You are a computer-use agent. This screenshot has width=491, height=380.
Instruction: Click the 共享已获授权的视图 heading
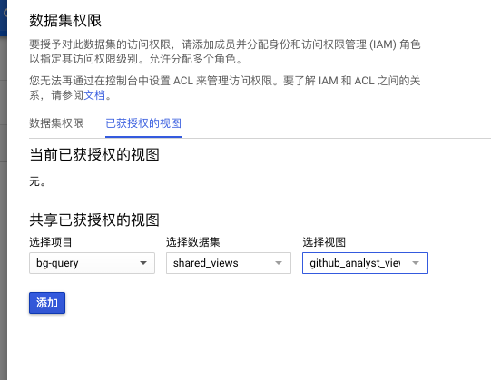94,219
